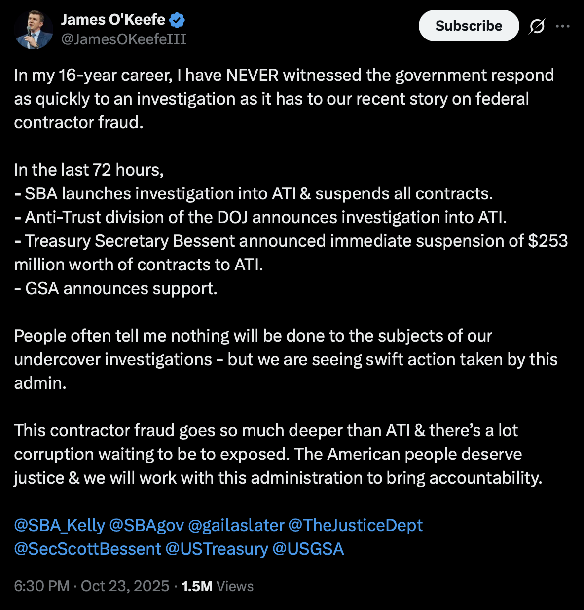This screenshot has width=584, height=610.
Task: Click the @SBAgov mention link
Action: tap(146, 525)
